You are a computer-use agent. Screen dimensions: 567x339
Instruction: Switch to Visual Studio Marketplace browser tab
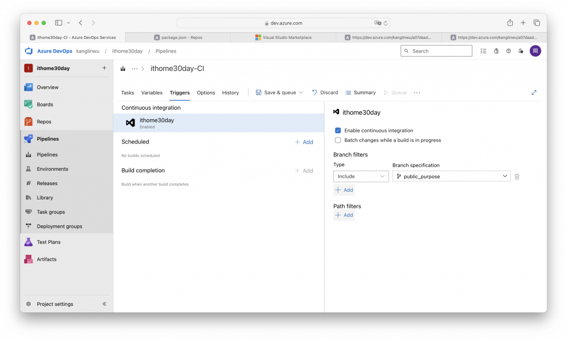[283, 37]
